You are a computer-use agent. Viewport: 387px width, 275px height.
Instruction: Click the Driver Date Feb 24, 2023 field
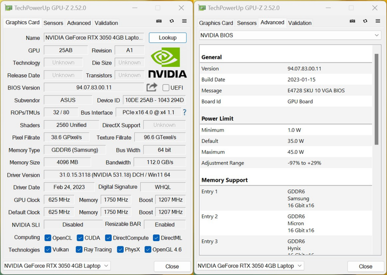[x=69, y=187]
